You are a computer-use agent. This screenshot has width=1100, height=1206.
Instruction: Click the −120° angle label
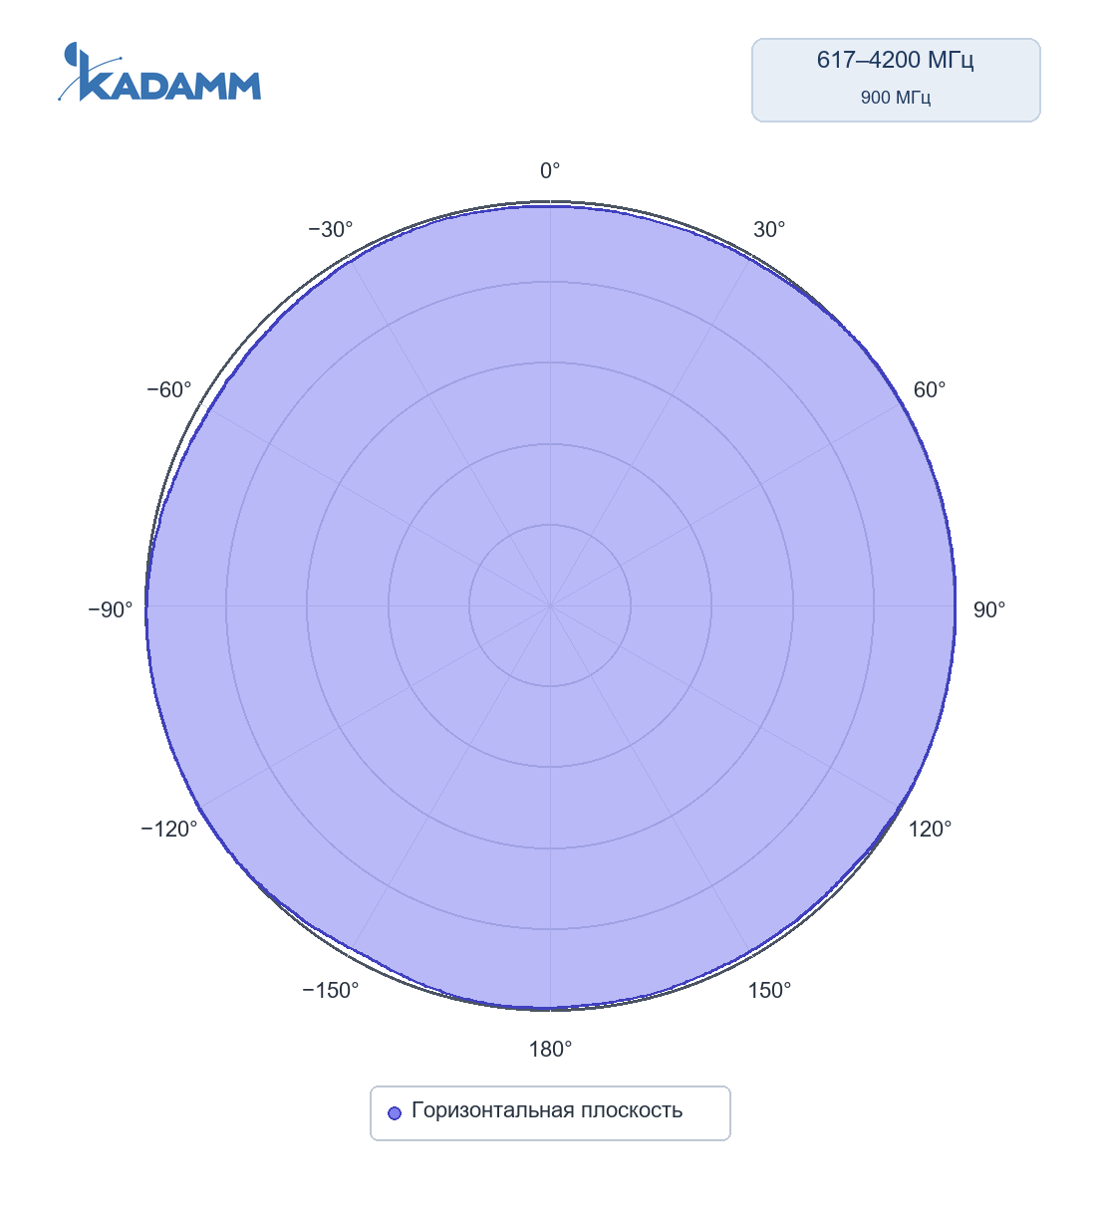tap(169, 830)
